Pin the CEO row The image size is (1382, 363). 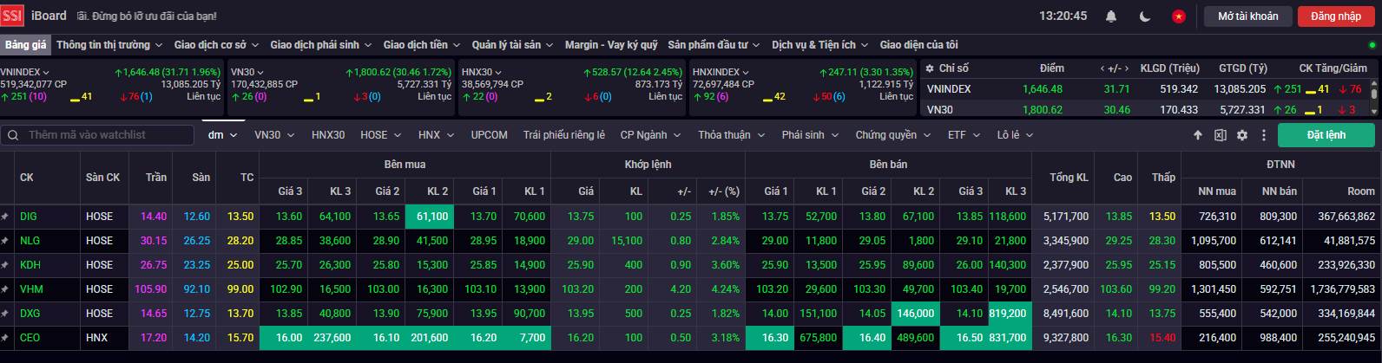pyautogui.click(x=5, y=337)
